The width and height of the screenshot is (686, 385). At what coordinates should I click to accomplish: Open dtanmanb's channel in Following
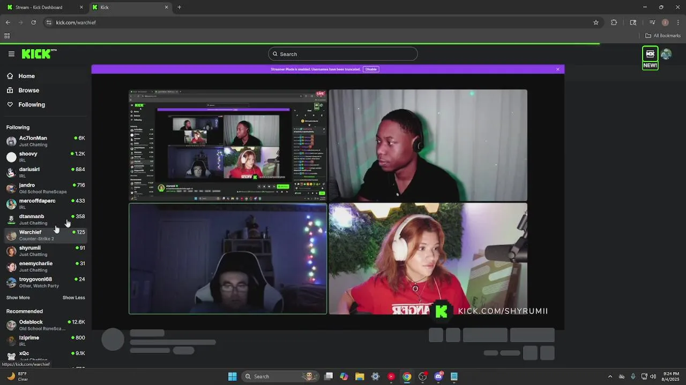click(x=46, y=219)
